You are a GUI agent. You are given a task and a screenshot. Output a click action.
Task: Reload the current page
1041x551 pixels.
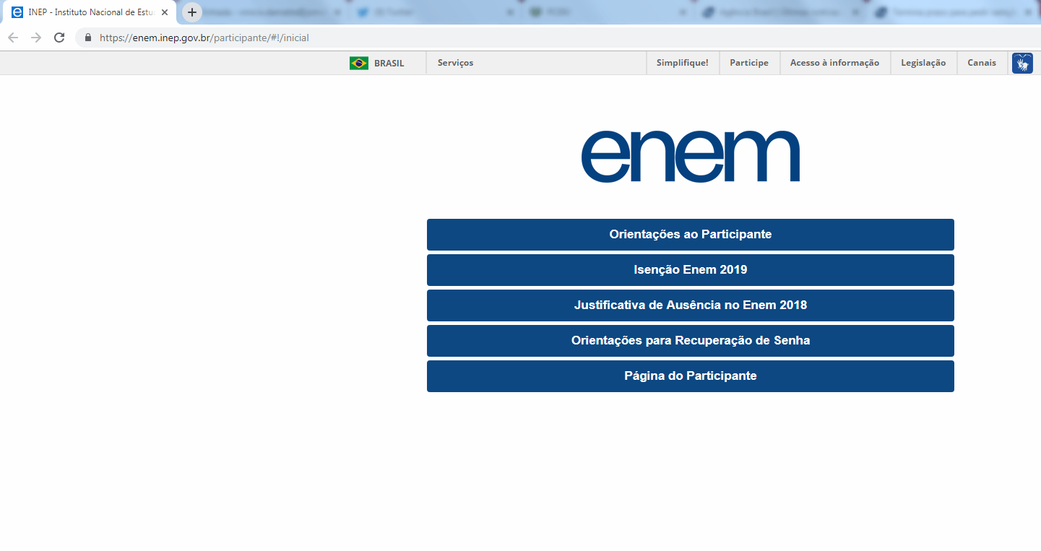pos(59,38)
